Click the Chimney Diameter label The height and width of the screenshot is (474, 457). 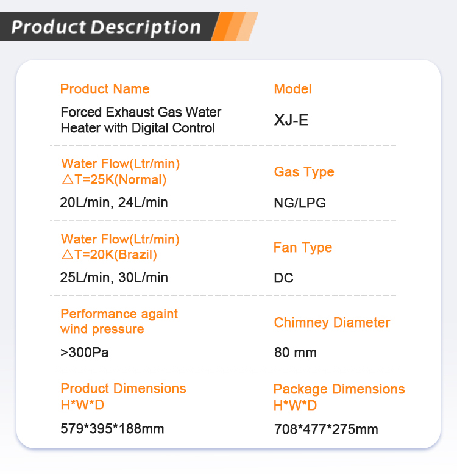[332, 323]
